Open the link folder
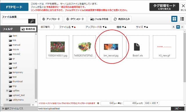This screenshot has width=186, height=112. [12, 40]
